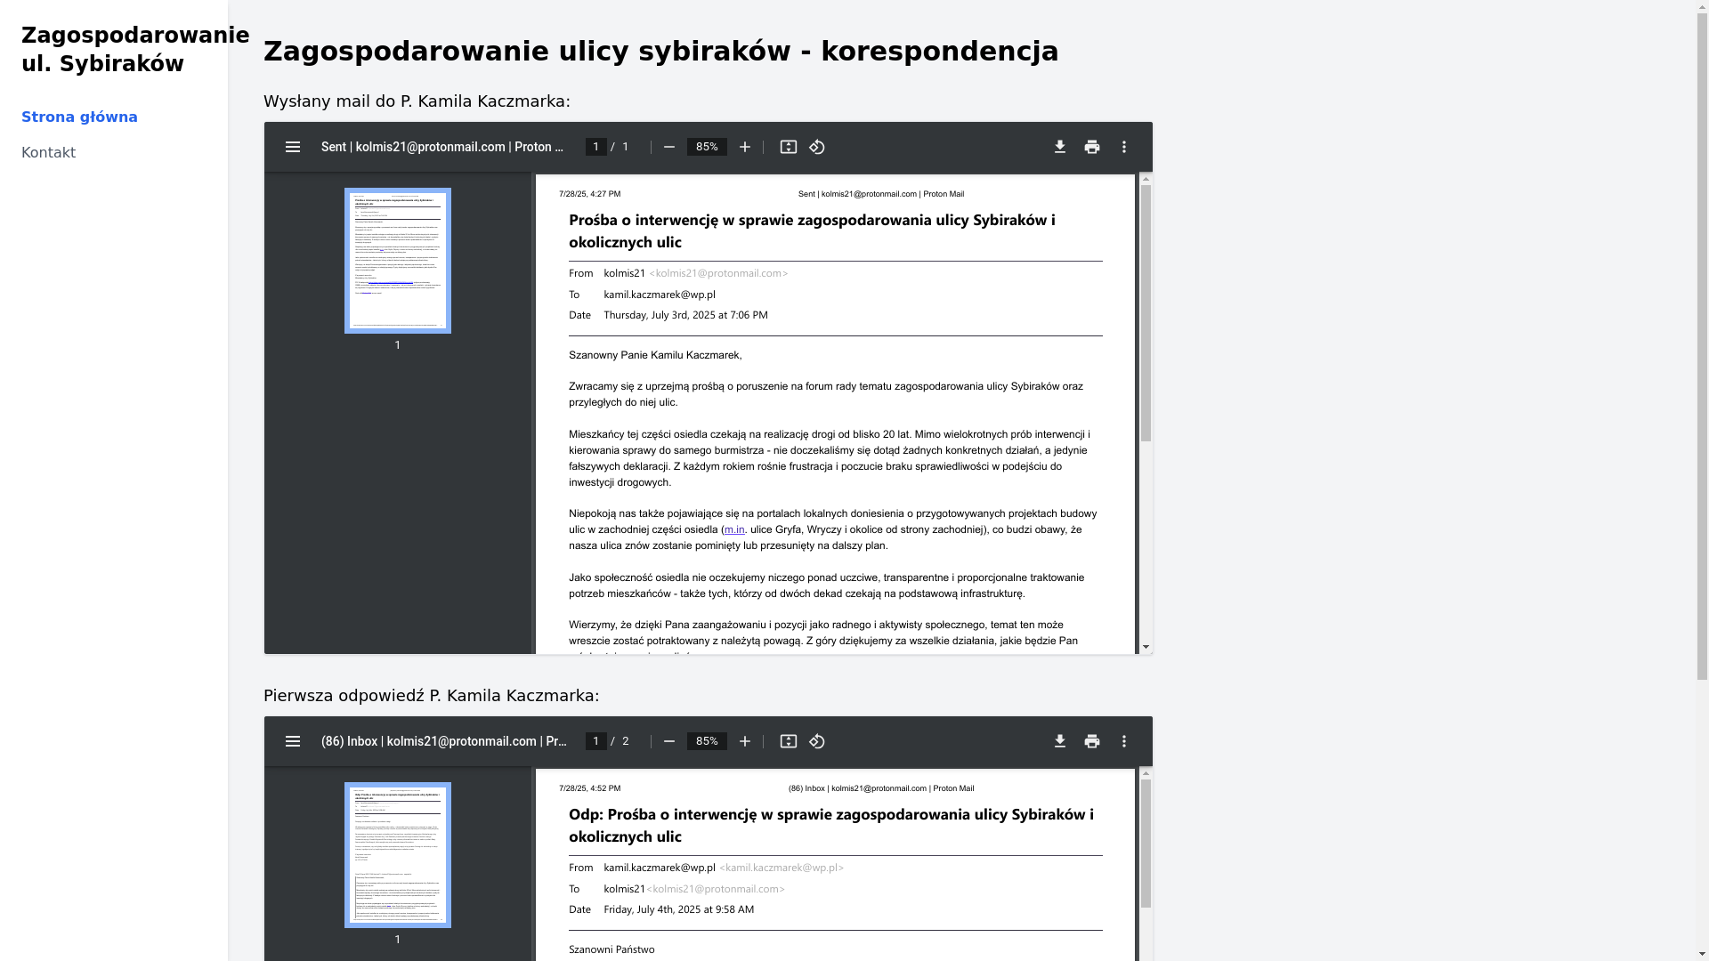The width and height of the screenshot is (1709, 961).
Task: Rotate the Inbox reply PDF counterclockwise
Action: click(817, 741)
